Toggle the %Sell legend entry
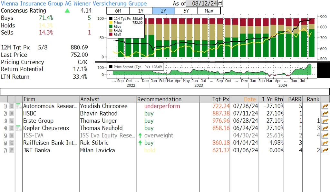The width and height of the screenshot is (330, 192). tap(111, 34)
